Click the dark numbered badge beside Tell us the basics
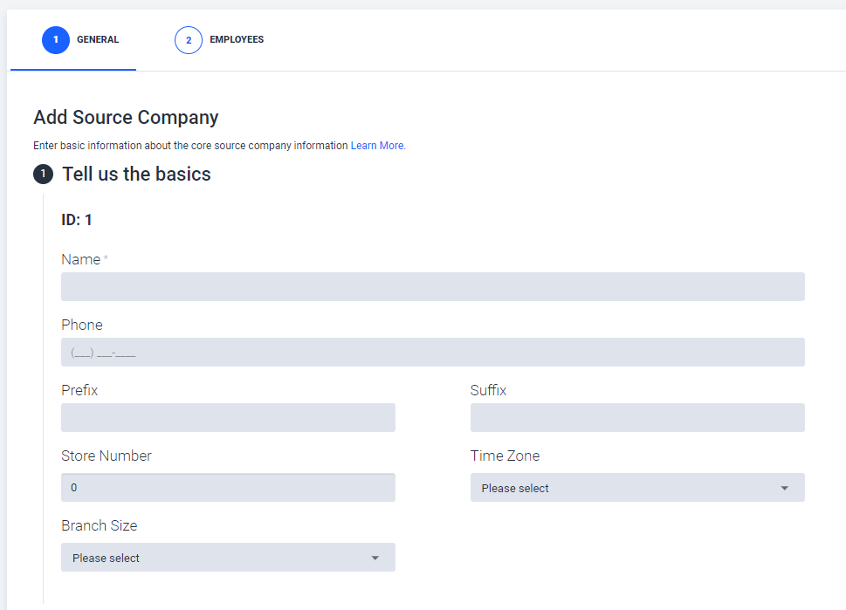The width and height of the screenshot is (846, 610). [x=43, y=175]
